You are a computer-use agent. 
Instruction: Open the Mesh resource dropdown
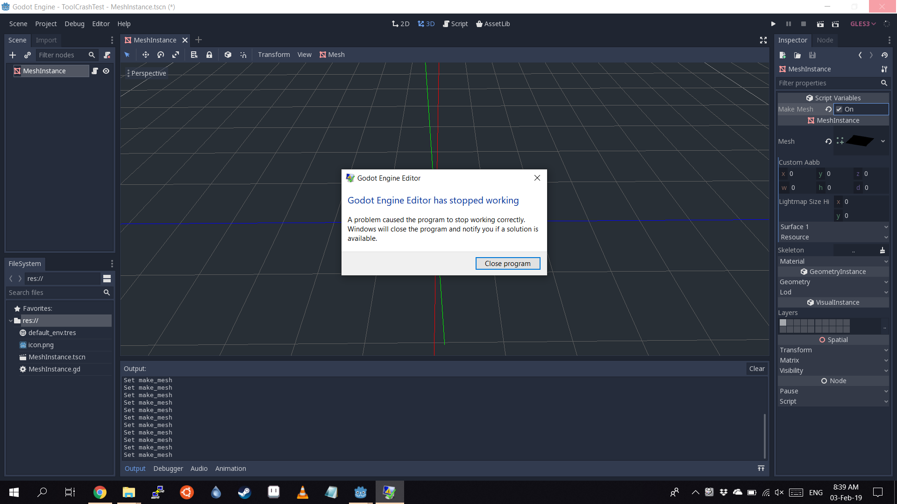883,141
